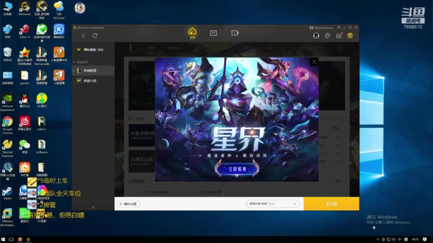433x243 pixels.
Task: Show hidden system tray icons
Action: coord(378,239)
